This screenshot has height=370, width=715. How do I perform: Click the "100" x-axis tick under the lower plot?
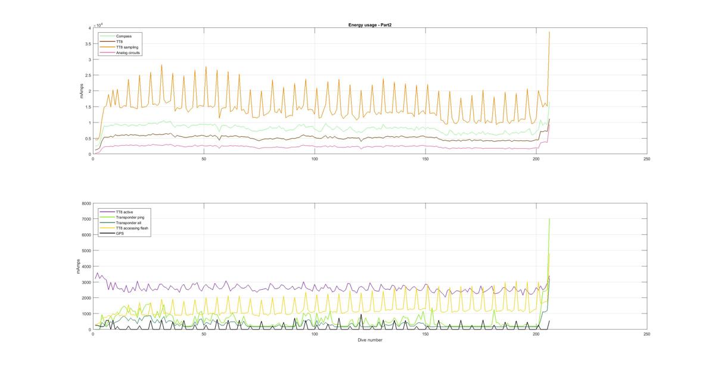click(x=315, y=334)
